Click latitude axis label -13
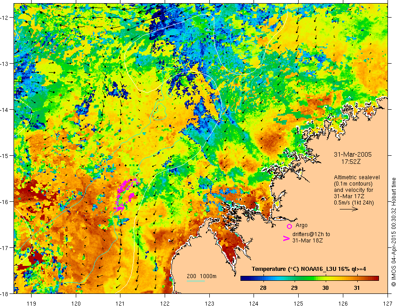This screenshot has width=397, height=307. point(5,64)
